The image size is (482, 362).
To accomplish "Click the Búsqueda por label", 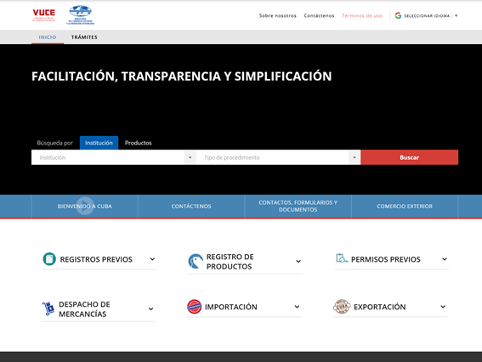I will [54, 143].
